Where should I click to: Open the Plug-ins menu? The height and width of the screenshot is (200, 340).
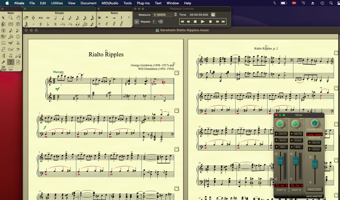point(143,3)
